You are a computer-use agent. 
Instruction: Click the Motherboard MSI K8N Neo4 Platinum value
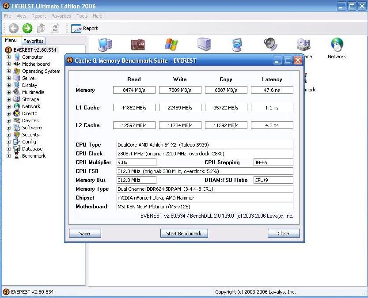pyautogui.click(x=205, y=207)
